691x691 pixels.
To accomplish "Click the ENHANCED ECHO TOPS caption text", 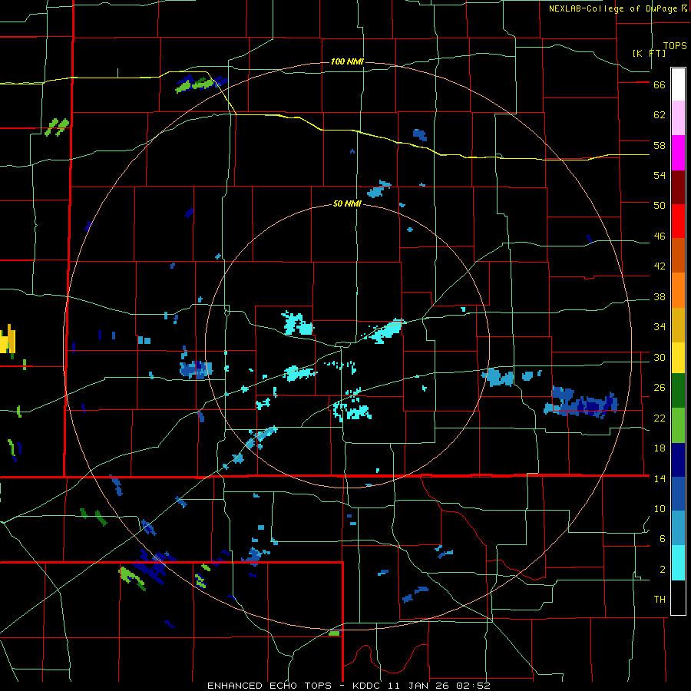I will point(269,686).
